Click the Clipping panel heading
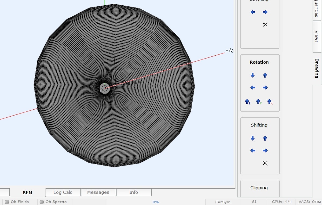The height and width of the screenshot is (205, 322). [259, 188]
